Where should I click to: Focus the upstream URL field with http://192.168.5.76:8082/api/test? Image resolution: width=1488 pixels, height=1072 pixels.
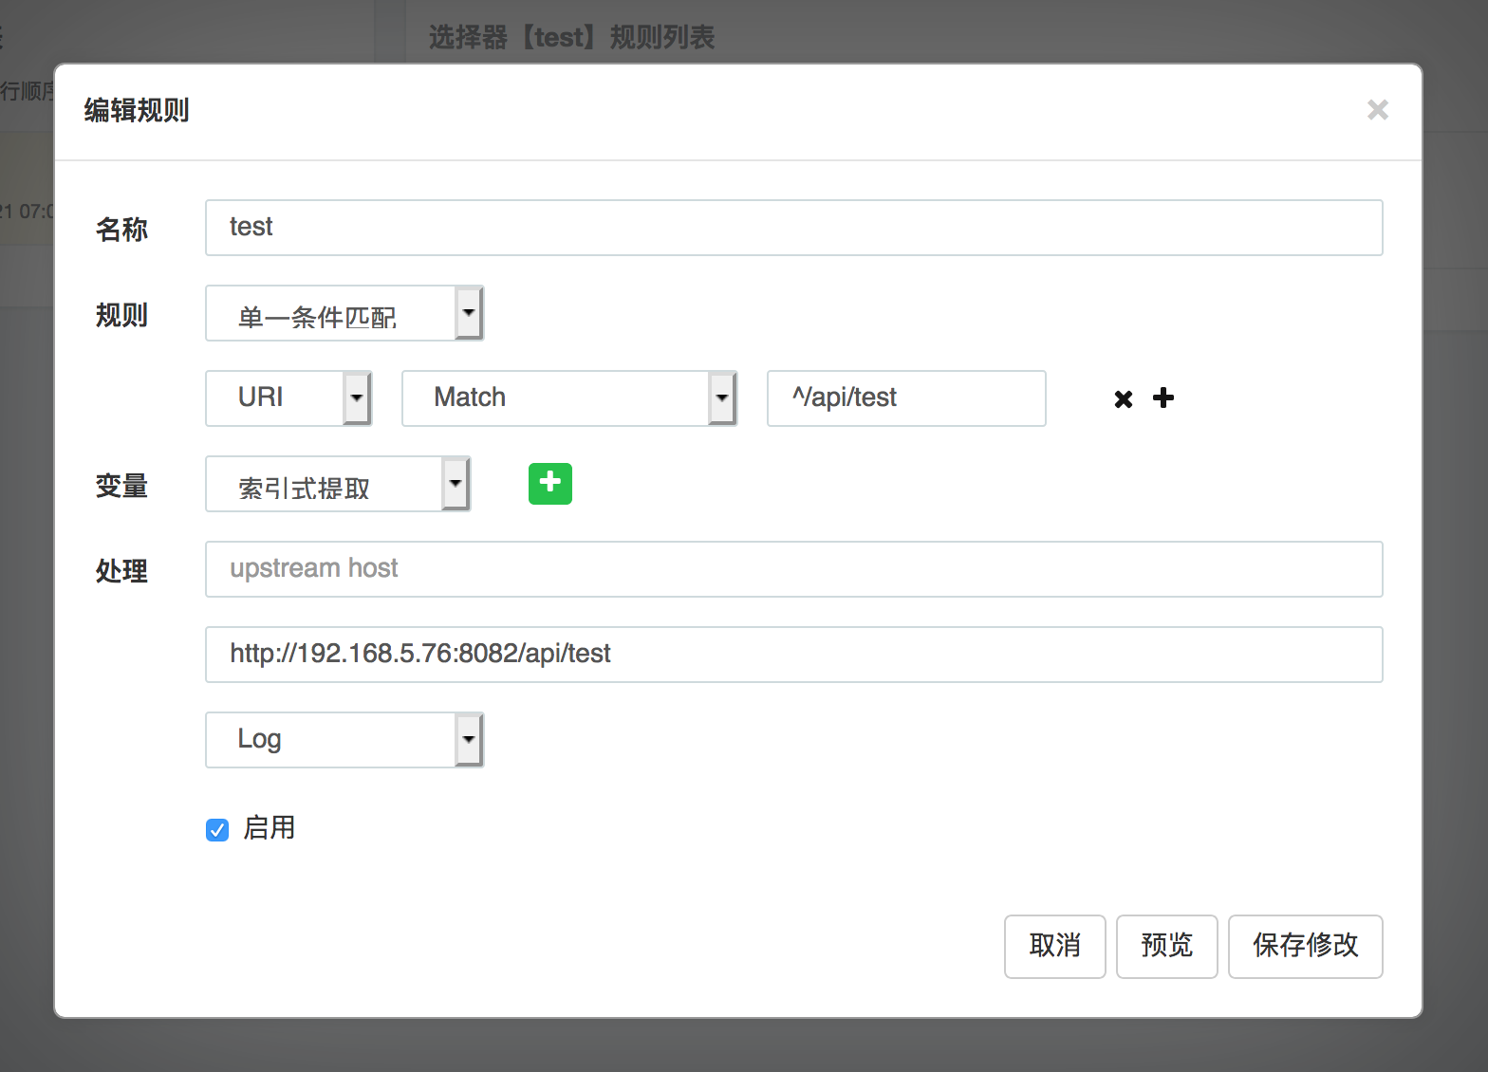coord(793,655)
